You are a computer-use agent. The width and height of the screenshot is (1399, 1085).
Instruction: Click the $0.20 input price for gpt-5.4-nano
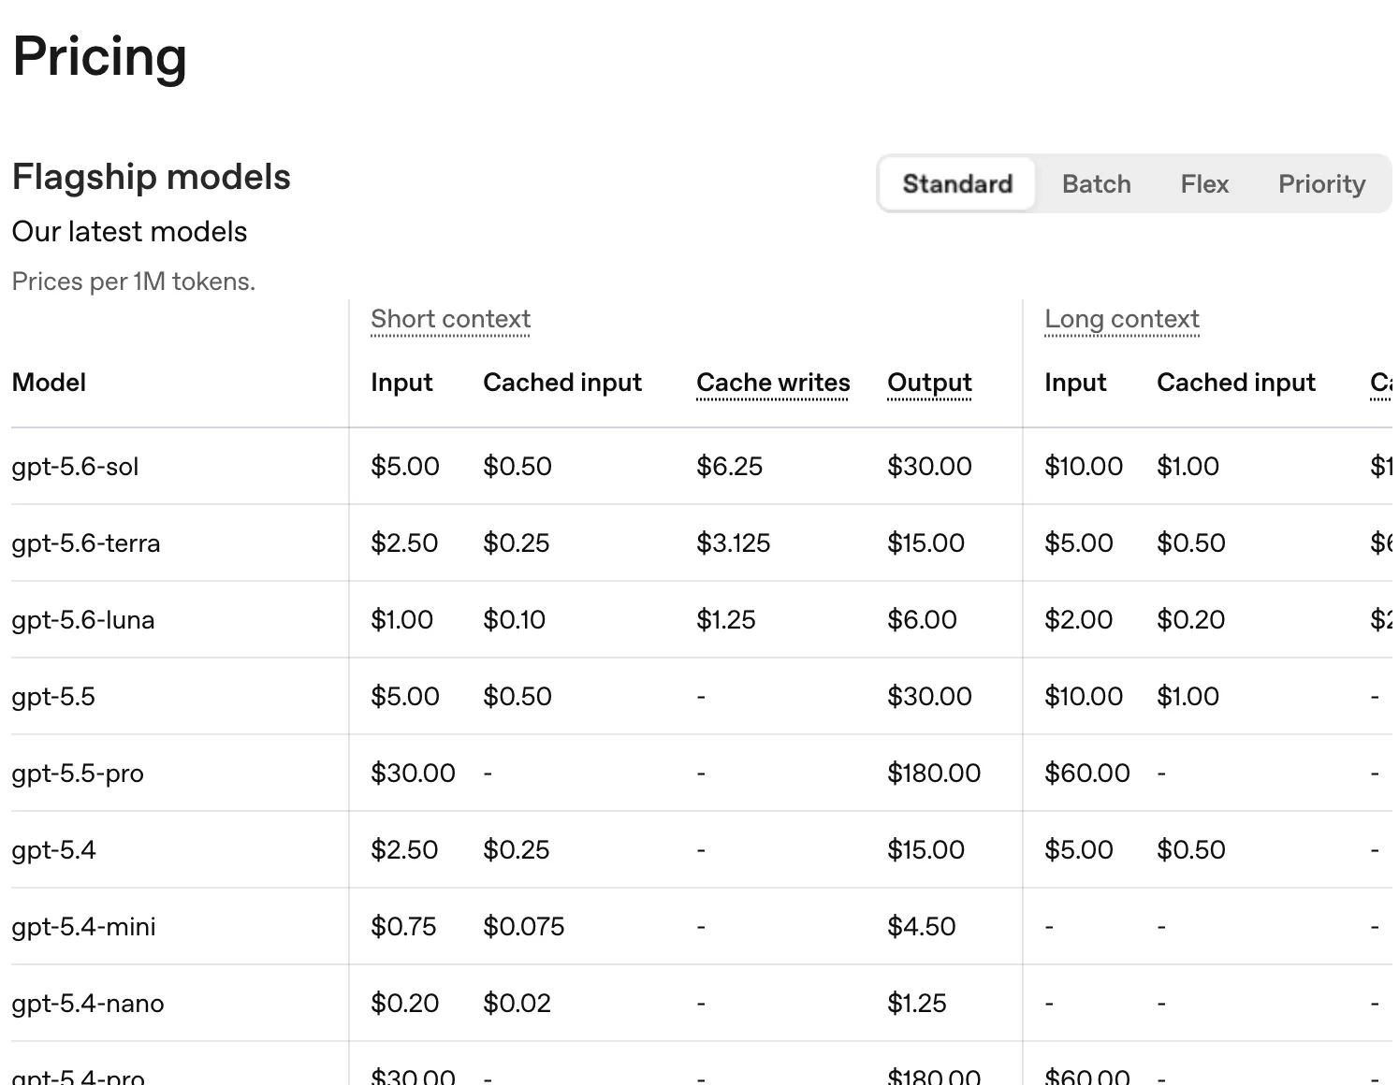coord(404,1003)
